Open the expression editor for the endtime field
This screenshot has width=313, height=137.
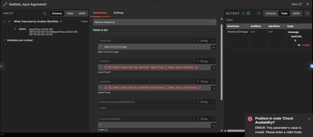213,68
